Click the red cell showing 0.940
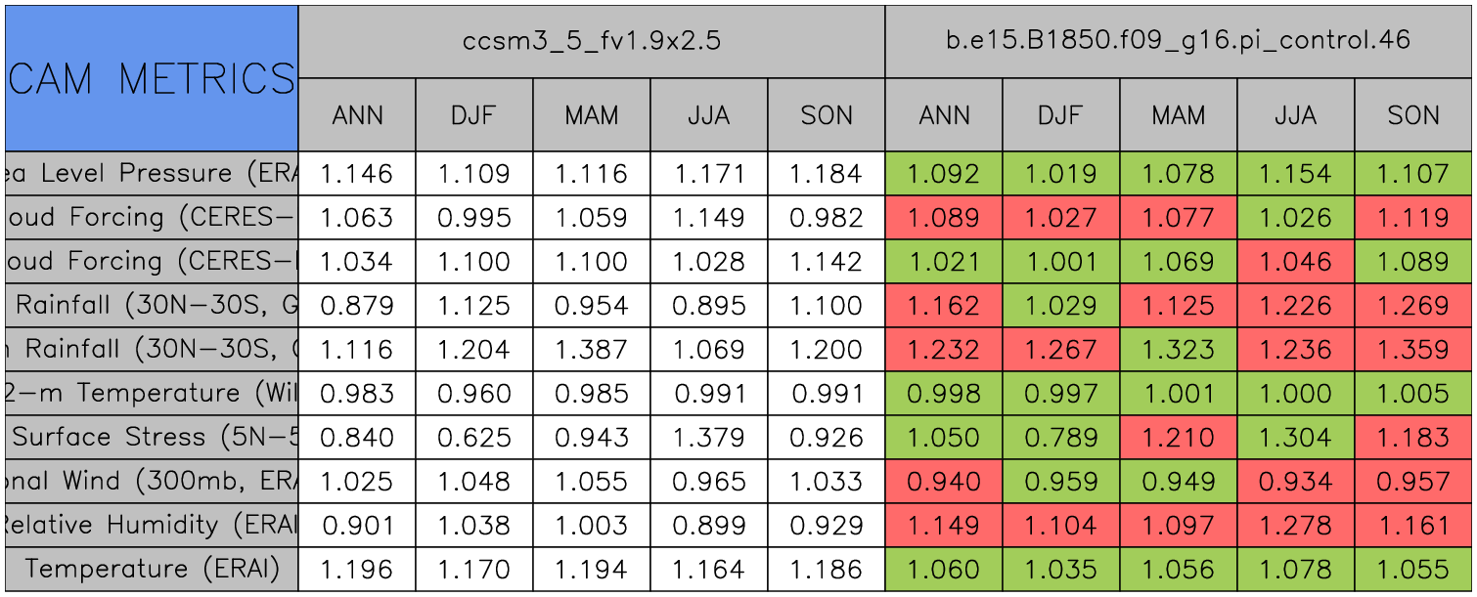 [x=943, y=481]
